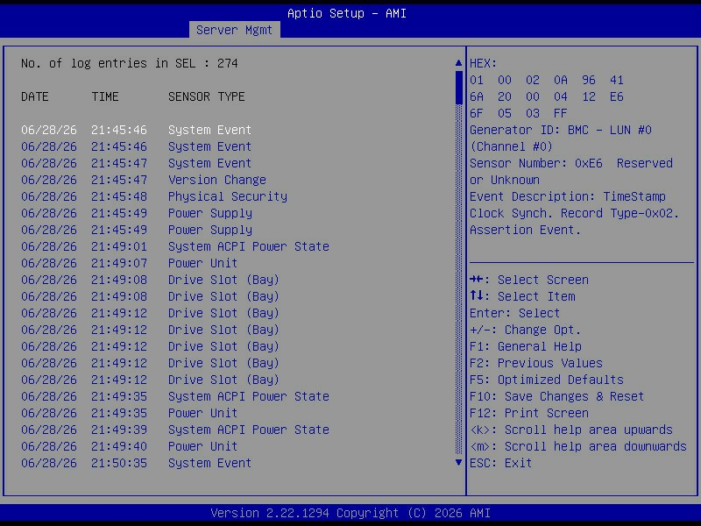Click the F5: Optimized Defaults hint
Viewport: 701px width, 526px height.
546,380
